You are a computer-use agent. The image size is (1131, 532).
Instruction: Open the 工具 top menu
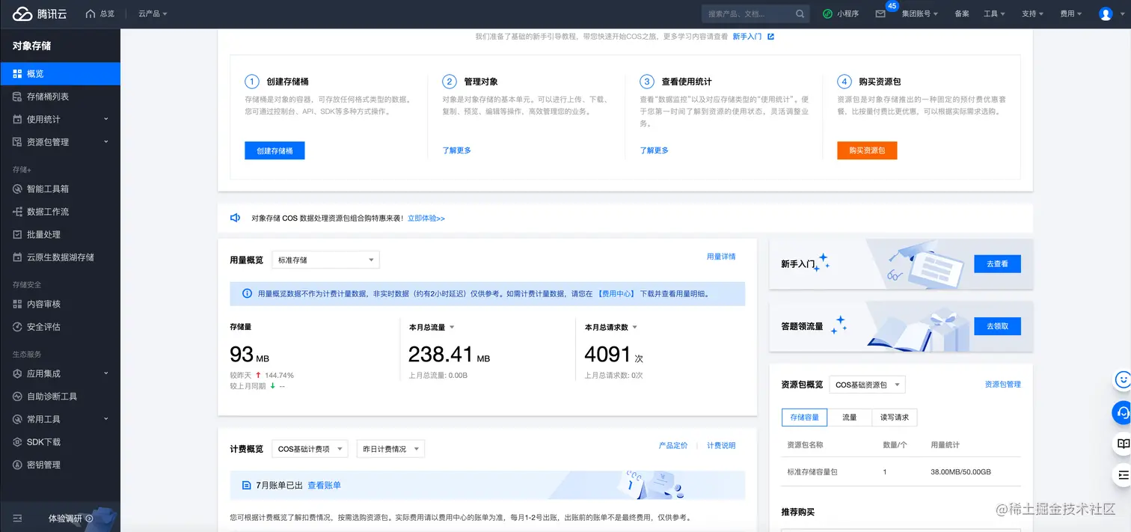click(994, 13)
